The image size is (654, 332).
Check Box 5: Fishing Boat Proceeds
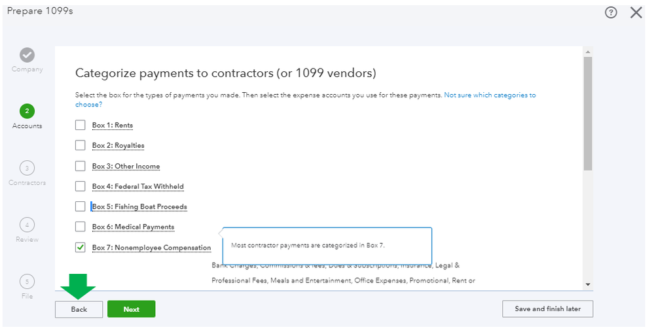[81, 207]
